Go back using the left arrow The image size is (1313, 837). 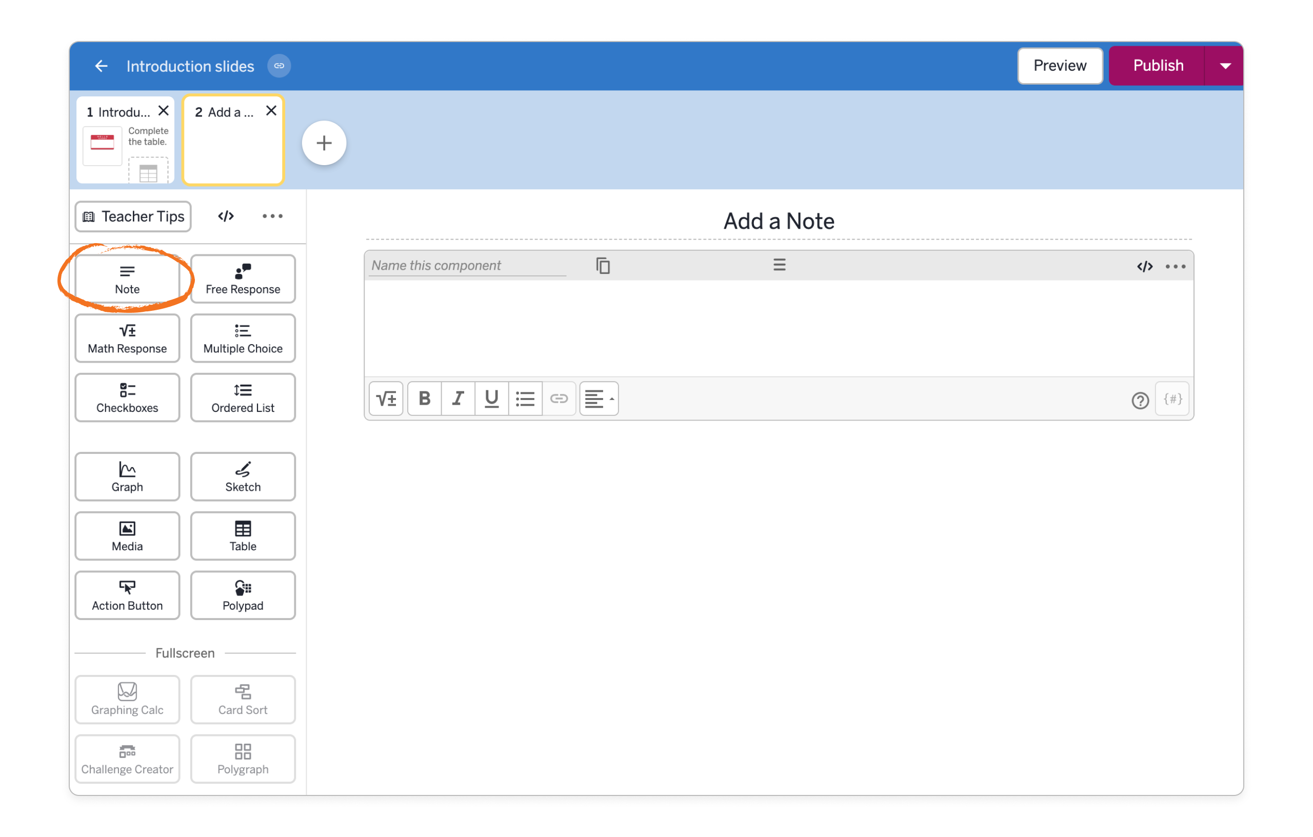pyautogui.click(x=101, y=66)
